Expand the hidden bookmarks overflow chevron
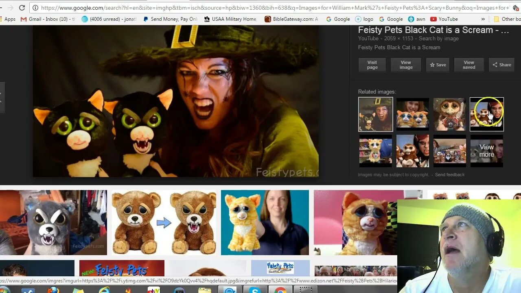 (x=483, y=19)
